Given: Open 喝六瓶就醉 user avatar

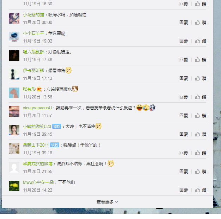Looking at the screenshot, I should click(x=14, y=56).
